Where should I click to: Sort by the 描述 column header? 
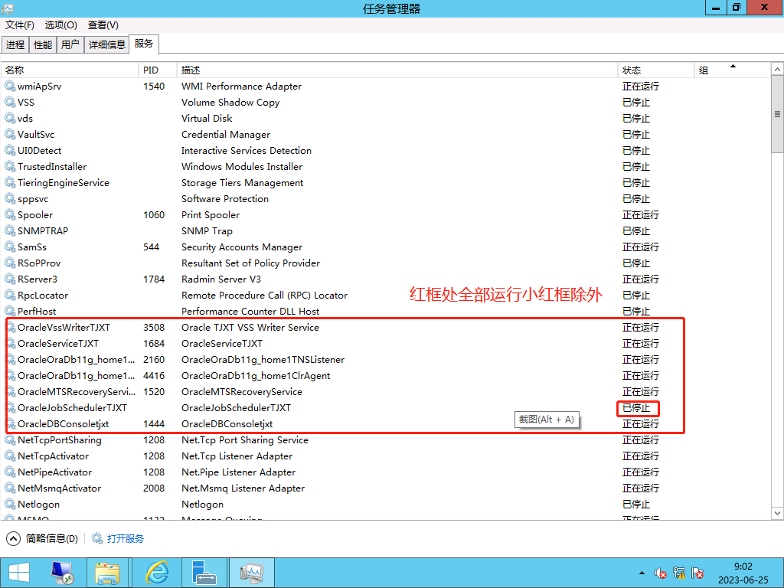pos(397,70)
